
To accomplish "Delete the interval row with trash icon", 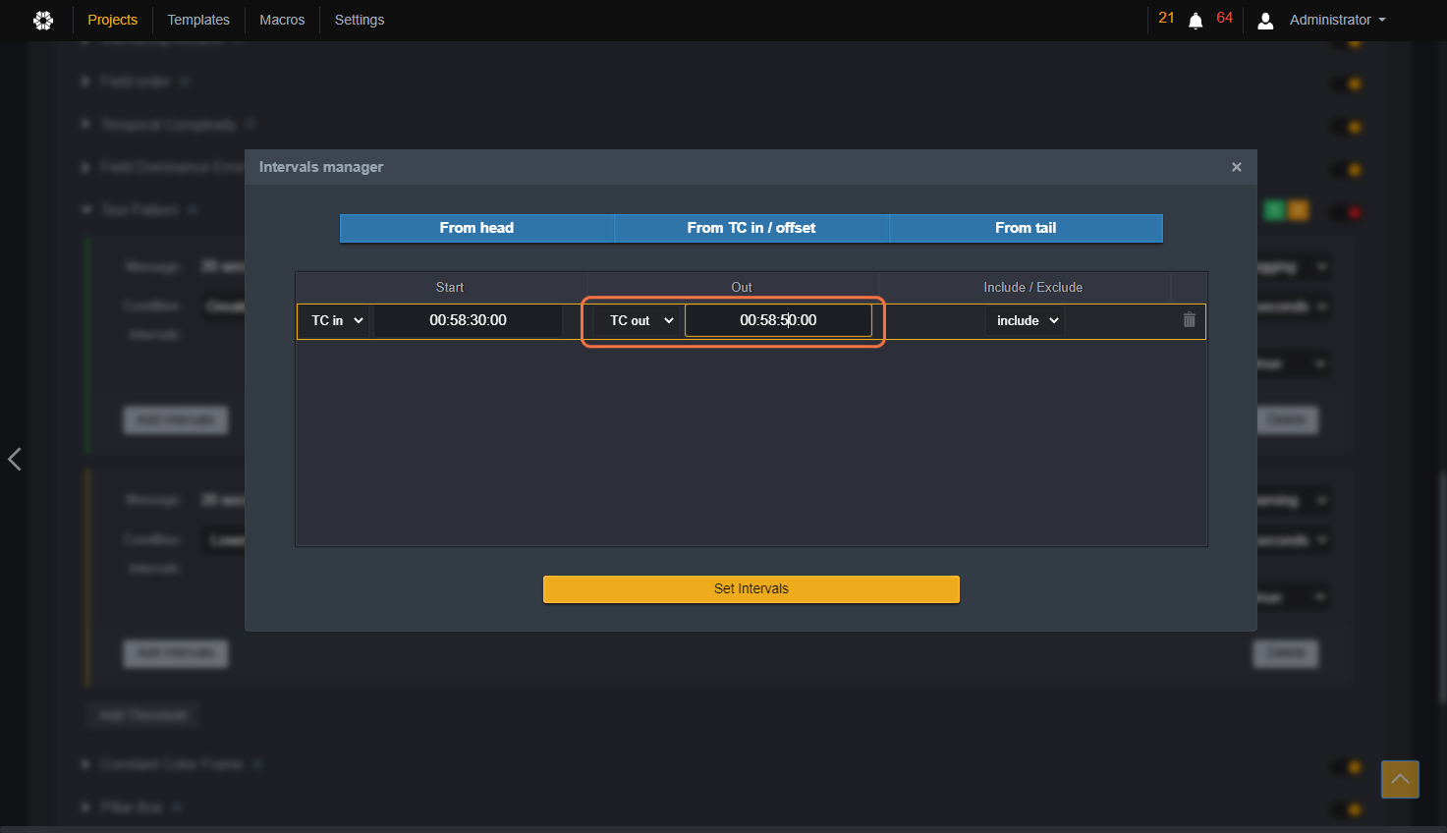I will pyautogui.click(x=1189, y=320).
